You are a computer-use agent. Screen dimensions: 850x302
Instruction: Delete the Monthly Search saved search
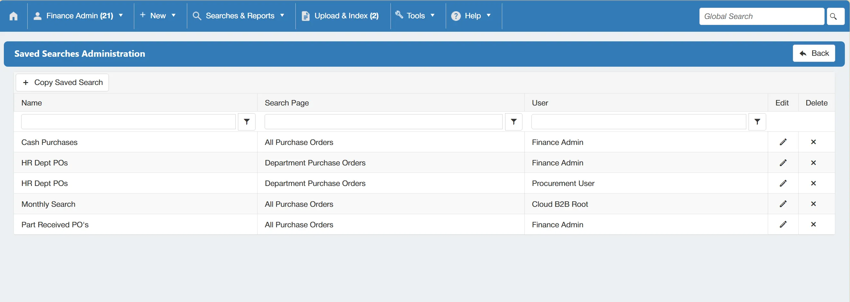813,204
